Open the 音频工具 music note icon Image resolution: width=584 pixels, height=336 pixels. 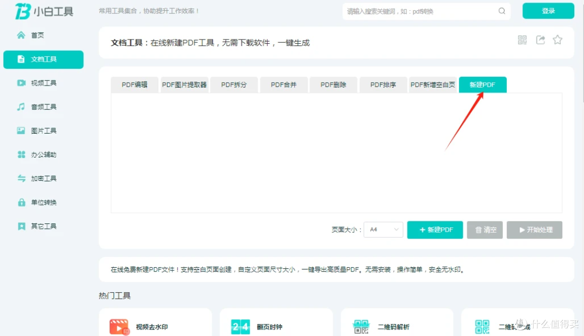coord(21,107)
